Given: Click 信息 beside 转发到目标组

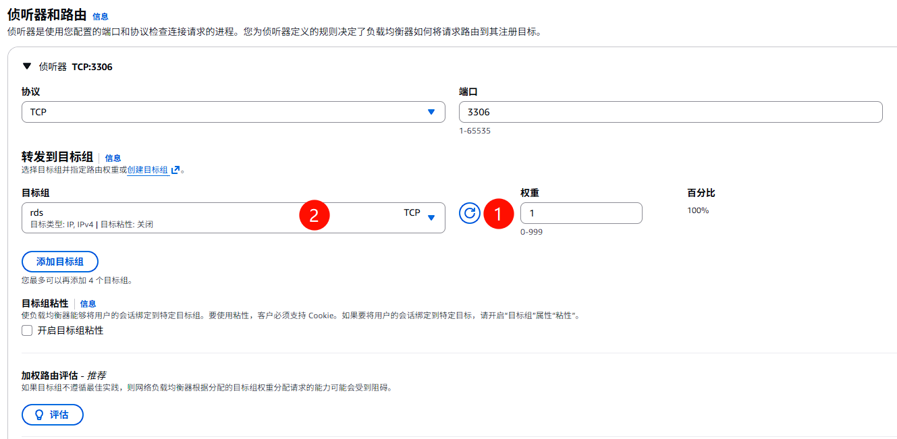Looking at the screenshot, I should [113, 157].
